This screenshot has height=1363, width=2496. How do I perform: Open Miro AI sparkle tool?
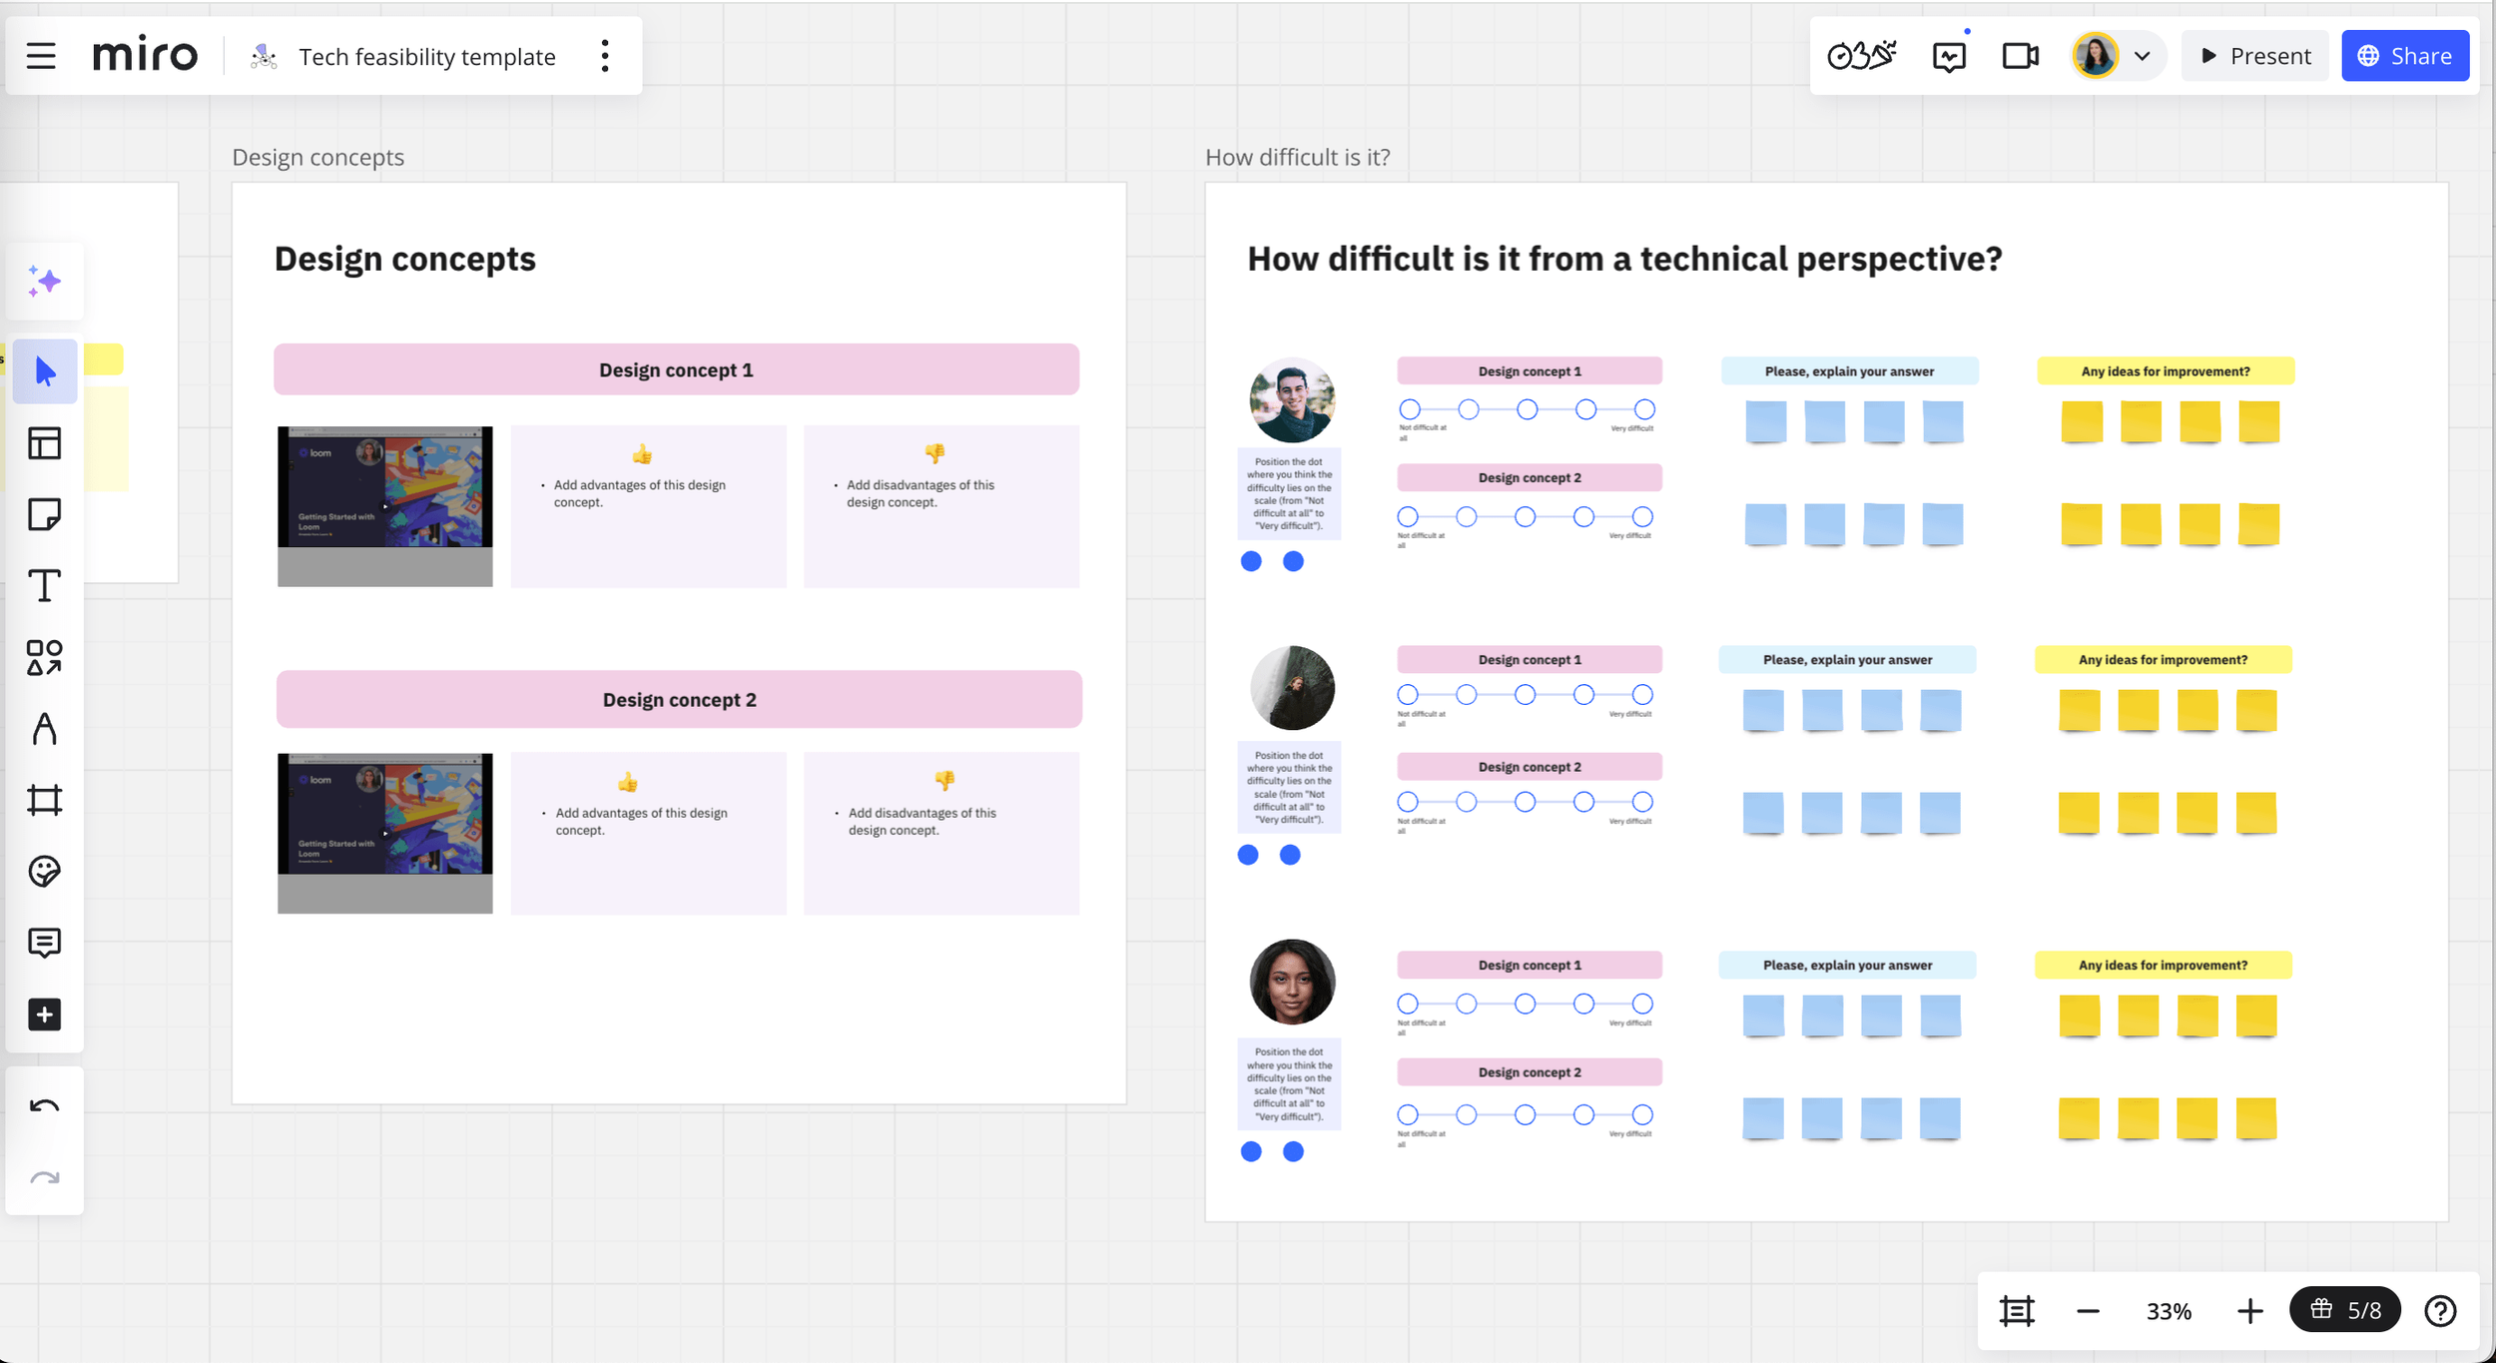44,282
